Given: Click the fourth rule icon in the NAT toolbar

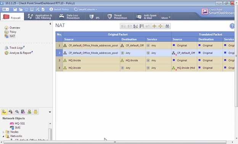Looking at the screenshot, I should (x=142, y=26).
